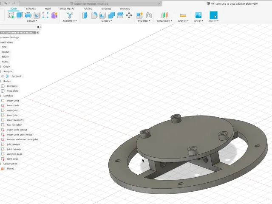Click the Plane1 construction plane icon
Screen dimensions: 272x204
coord(3,168)
